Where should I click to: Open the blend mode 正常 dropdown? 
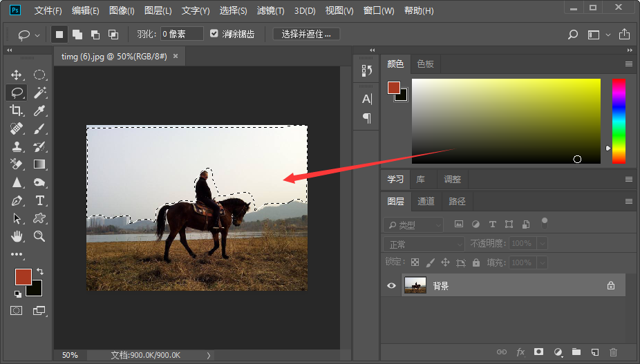pos(424,244)
